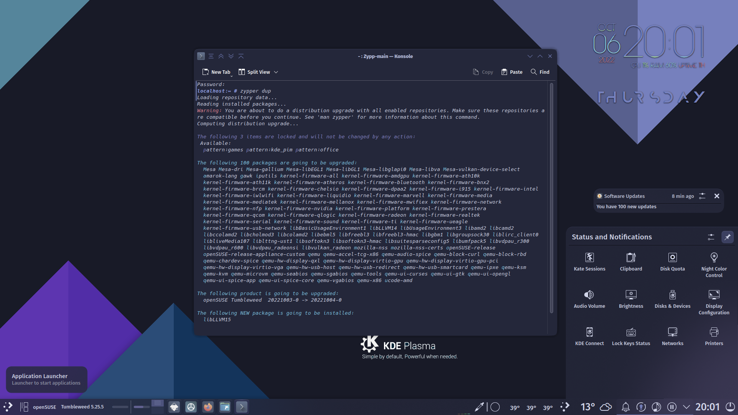The width and height of the screenshot is (738, 415).
Task: Open Find in the Konsole toolbar
Action: point(540,72)
